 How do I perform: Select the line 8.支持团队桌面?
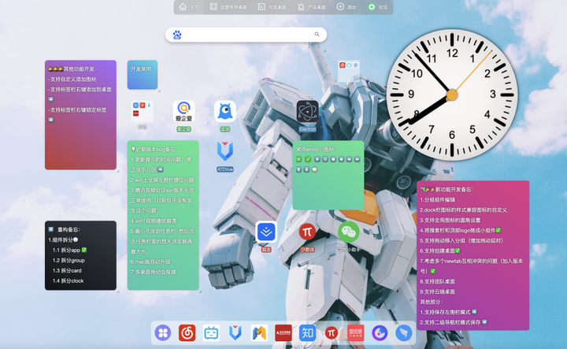pos(438,281)
